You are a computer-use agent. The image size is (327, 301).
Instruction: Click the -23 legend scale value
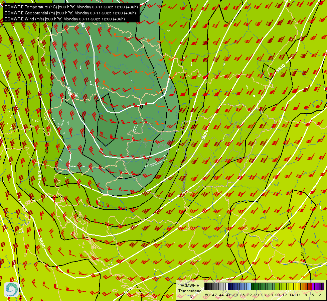coord(270,295)
